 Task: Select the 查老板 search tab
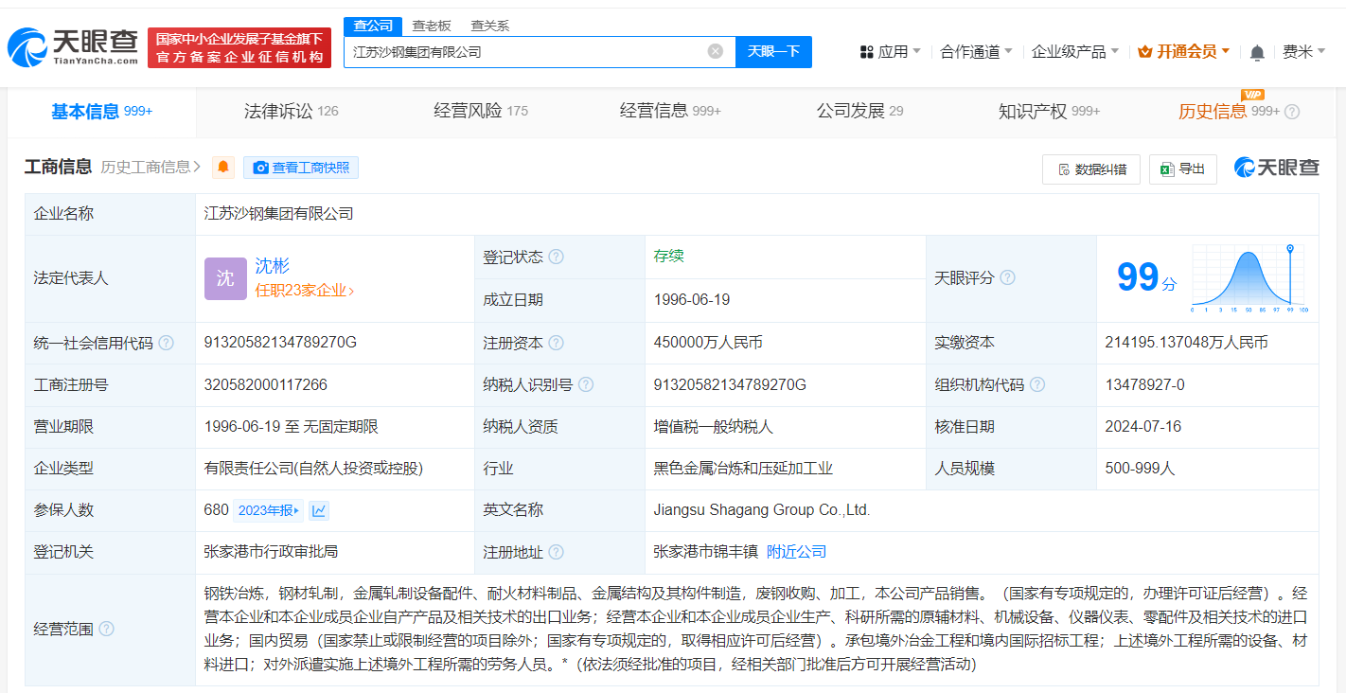(x=431, y=26)
